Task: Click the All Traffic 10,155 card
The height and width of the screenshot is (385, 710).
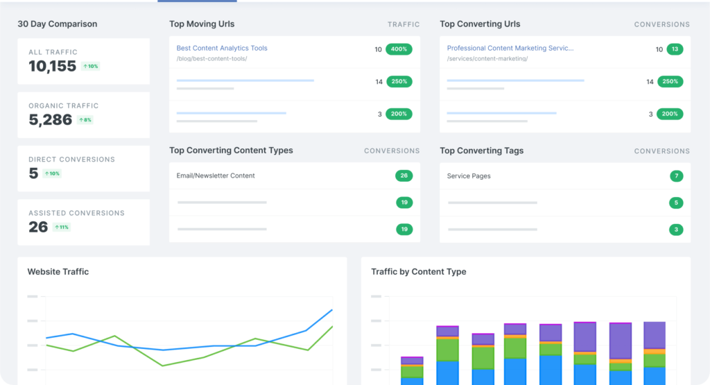Action: [x=83, y=61]
